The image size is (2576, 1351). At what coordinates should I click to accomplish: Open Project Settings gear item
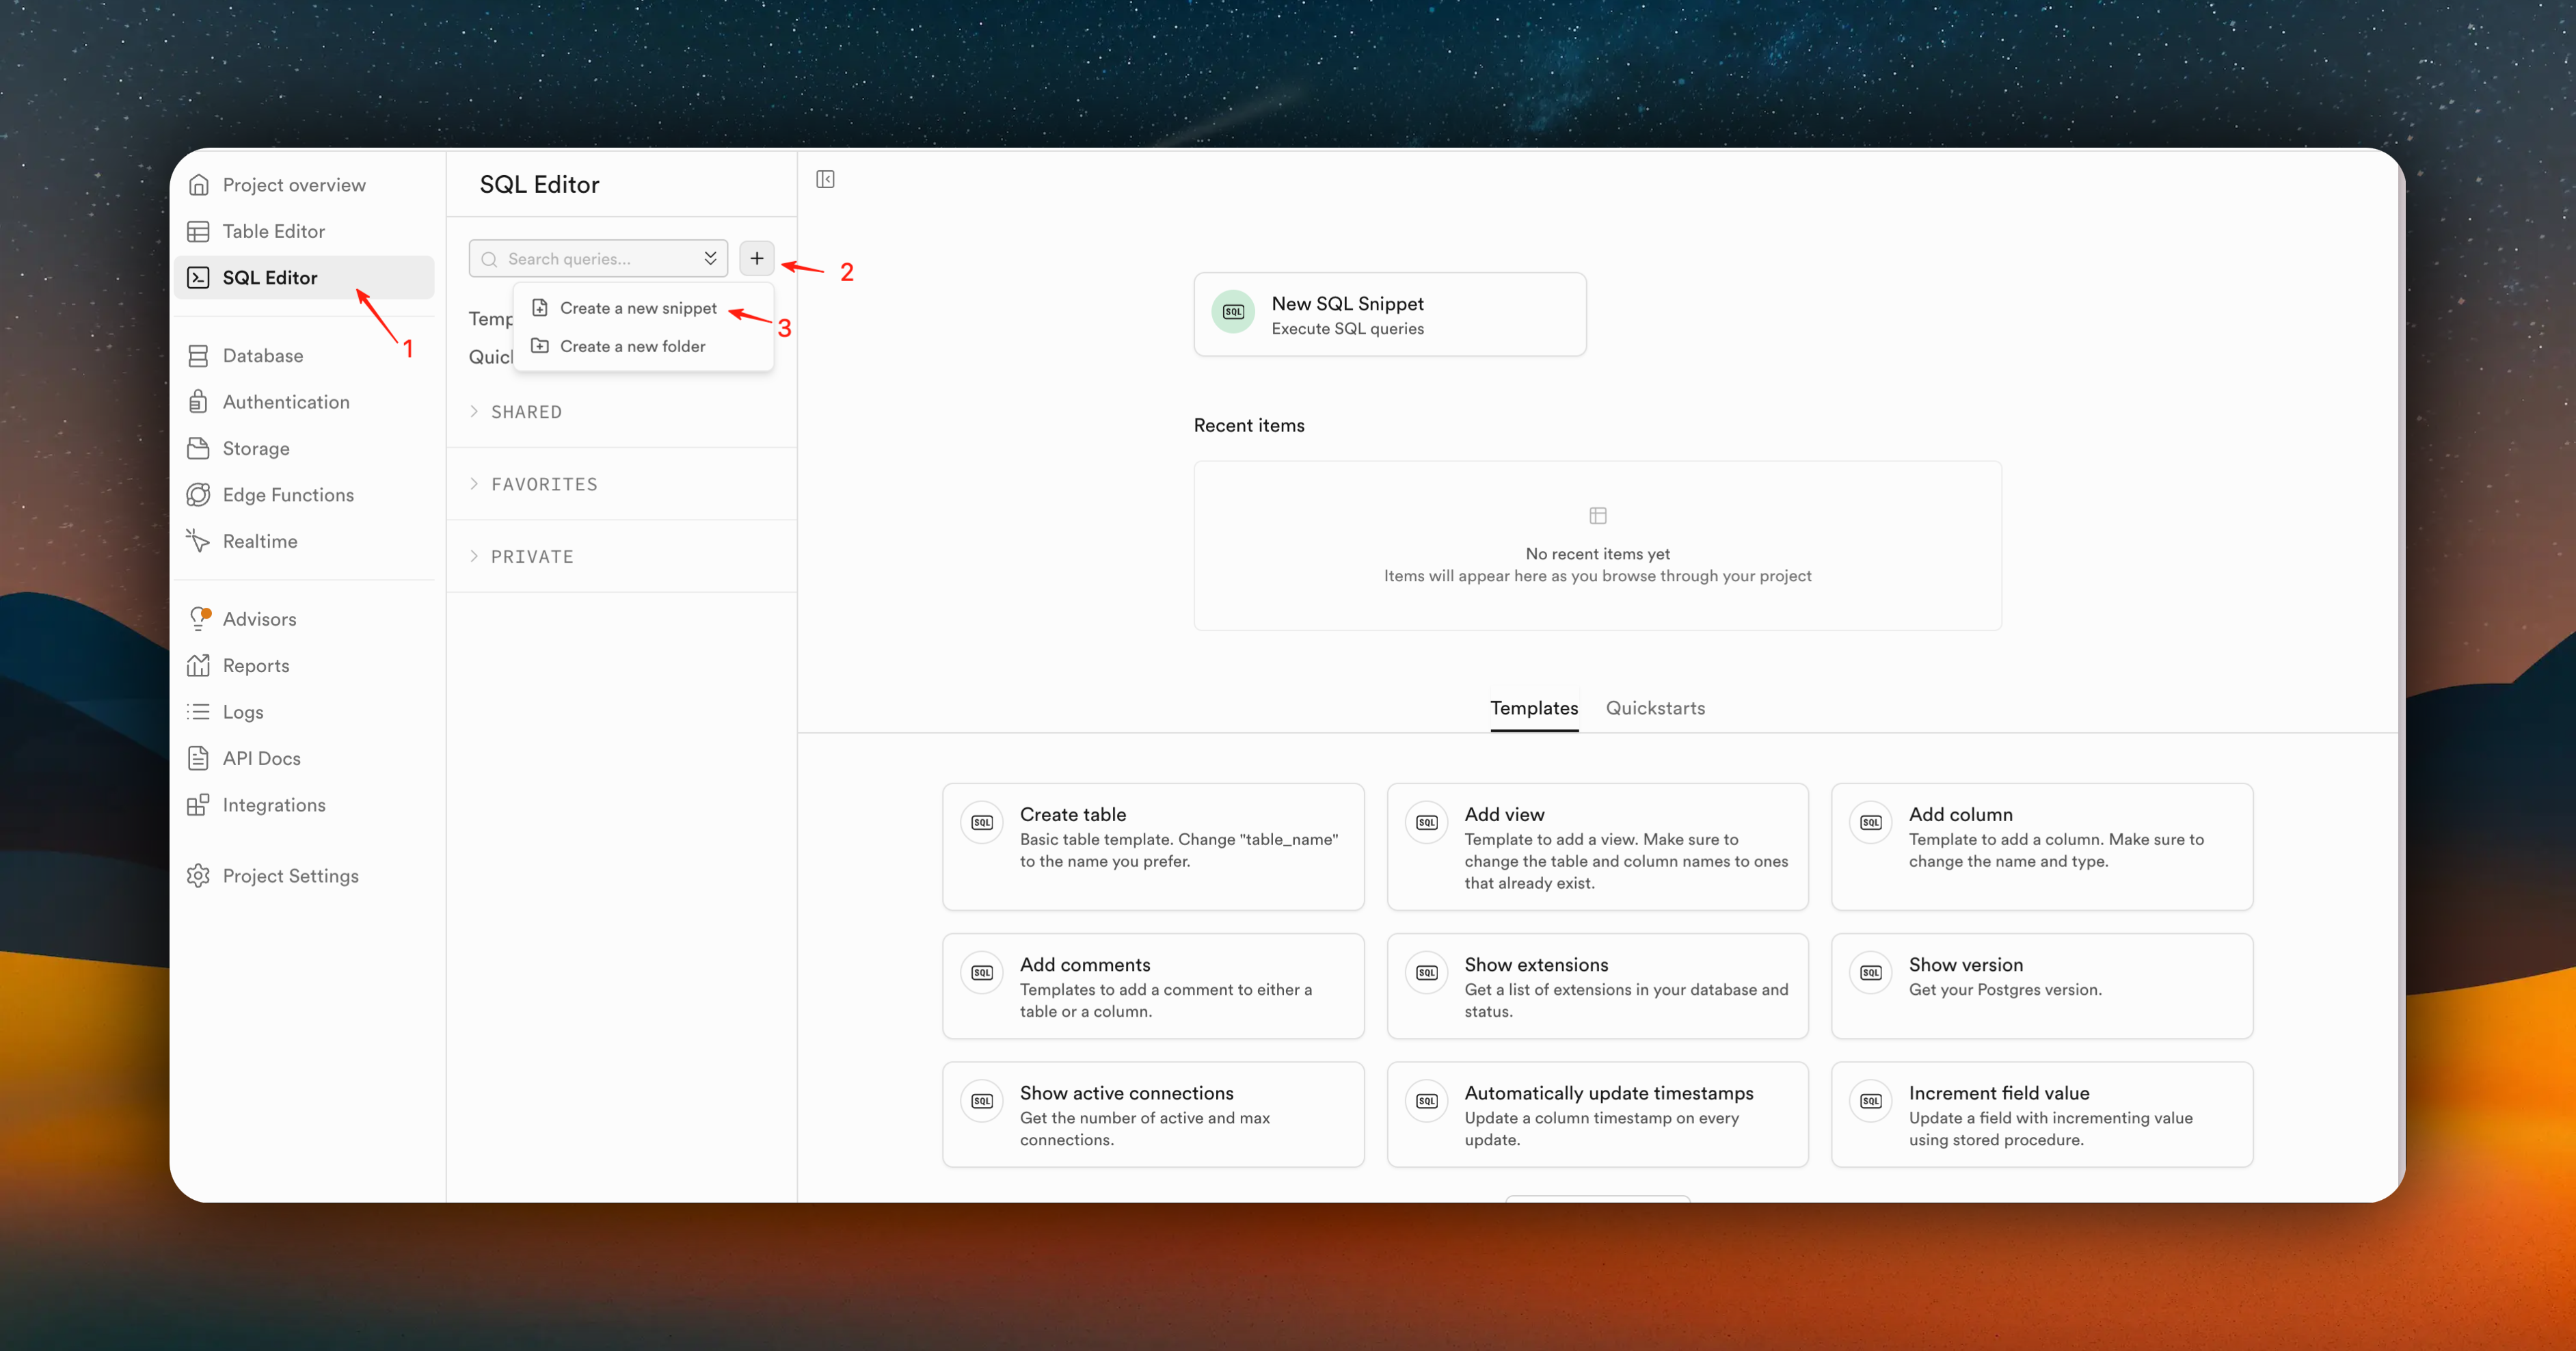(x=289, y=876)
